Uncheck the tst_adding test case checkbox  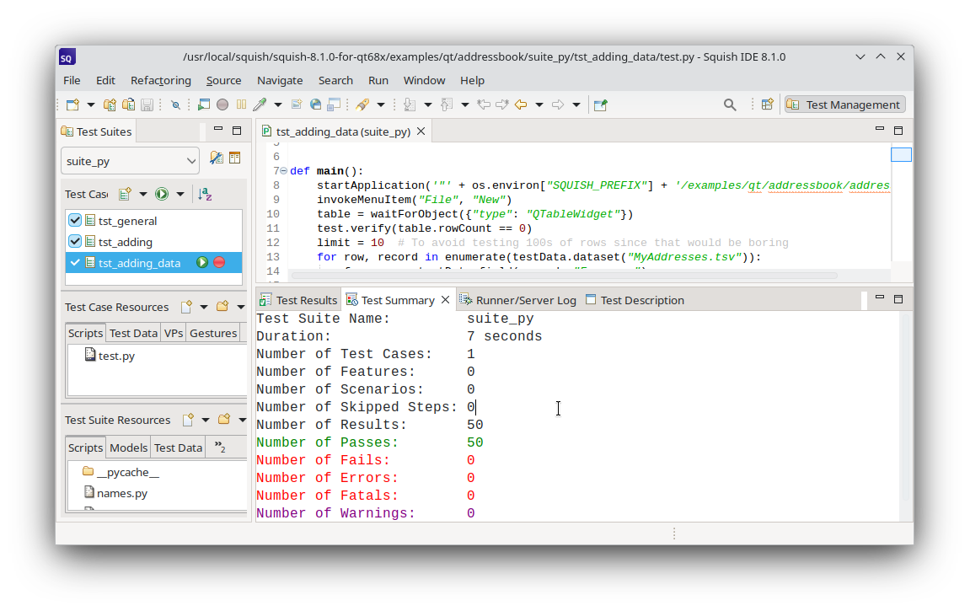76,242
